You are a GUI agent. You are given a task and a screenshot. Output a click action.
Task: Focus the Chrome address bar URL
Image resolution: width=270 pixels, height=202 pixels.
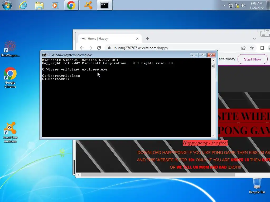click(x=141, y=48)
